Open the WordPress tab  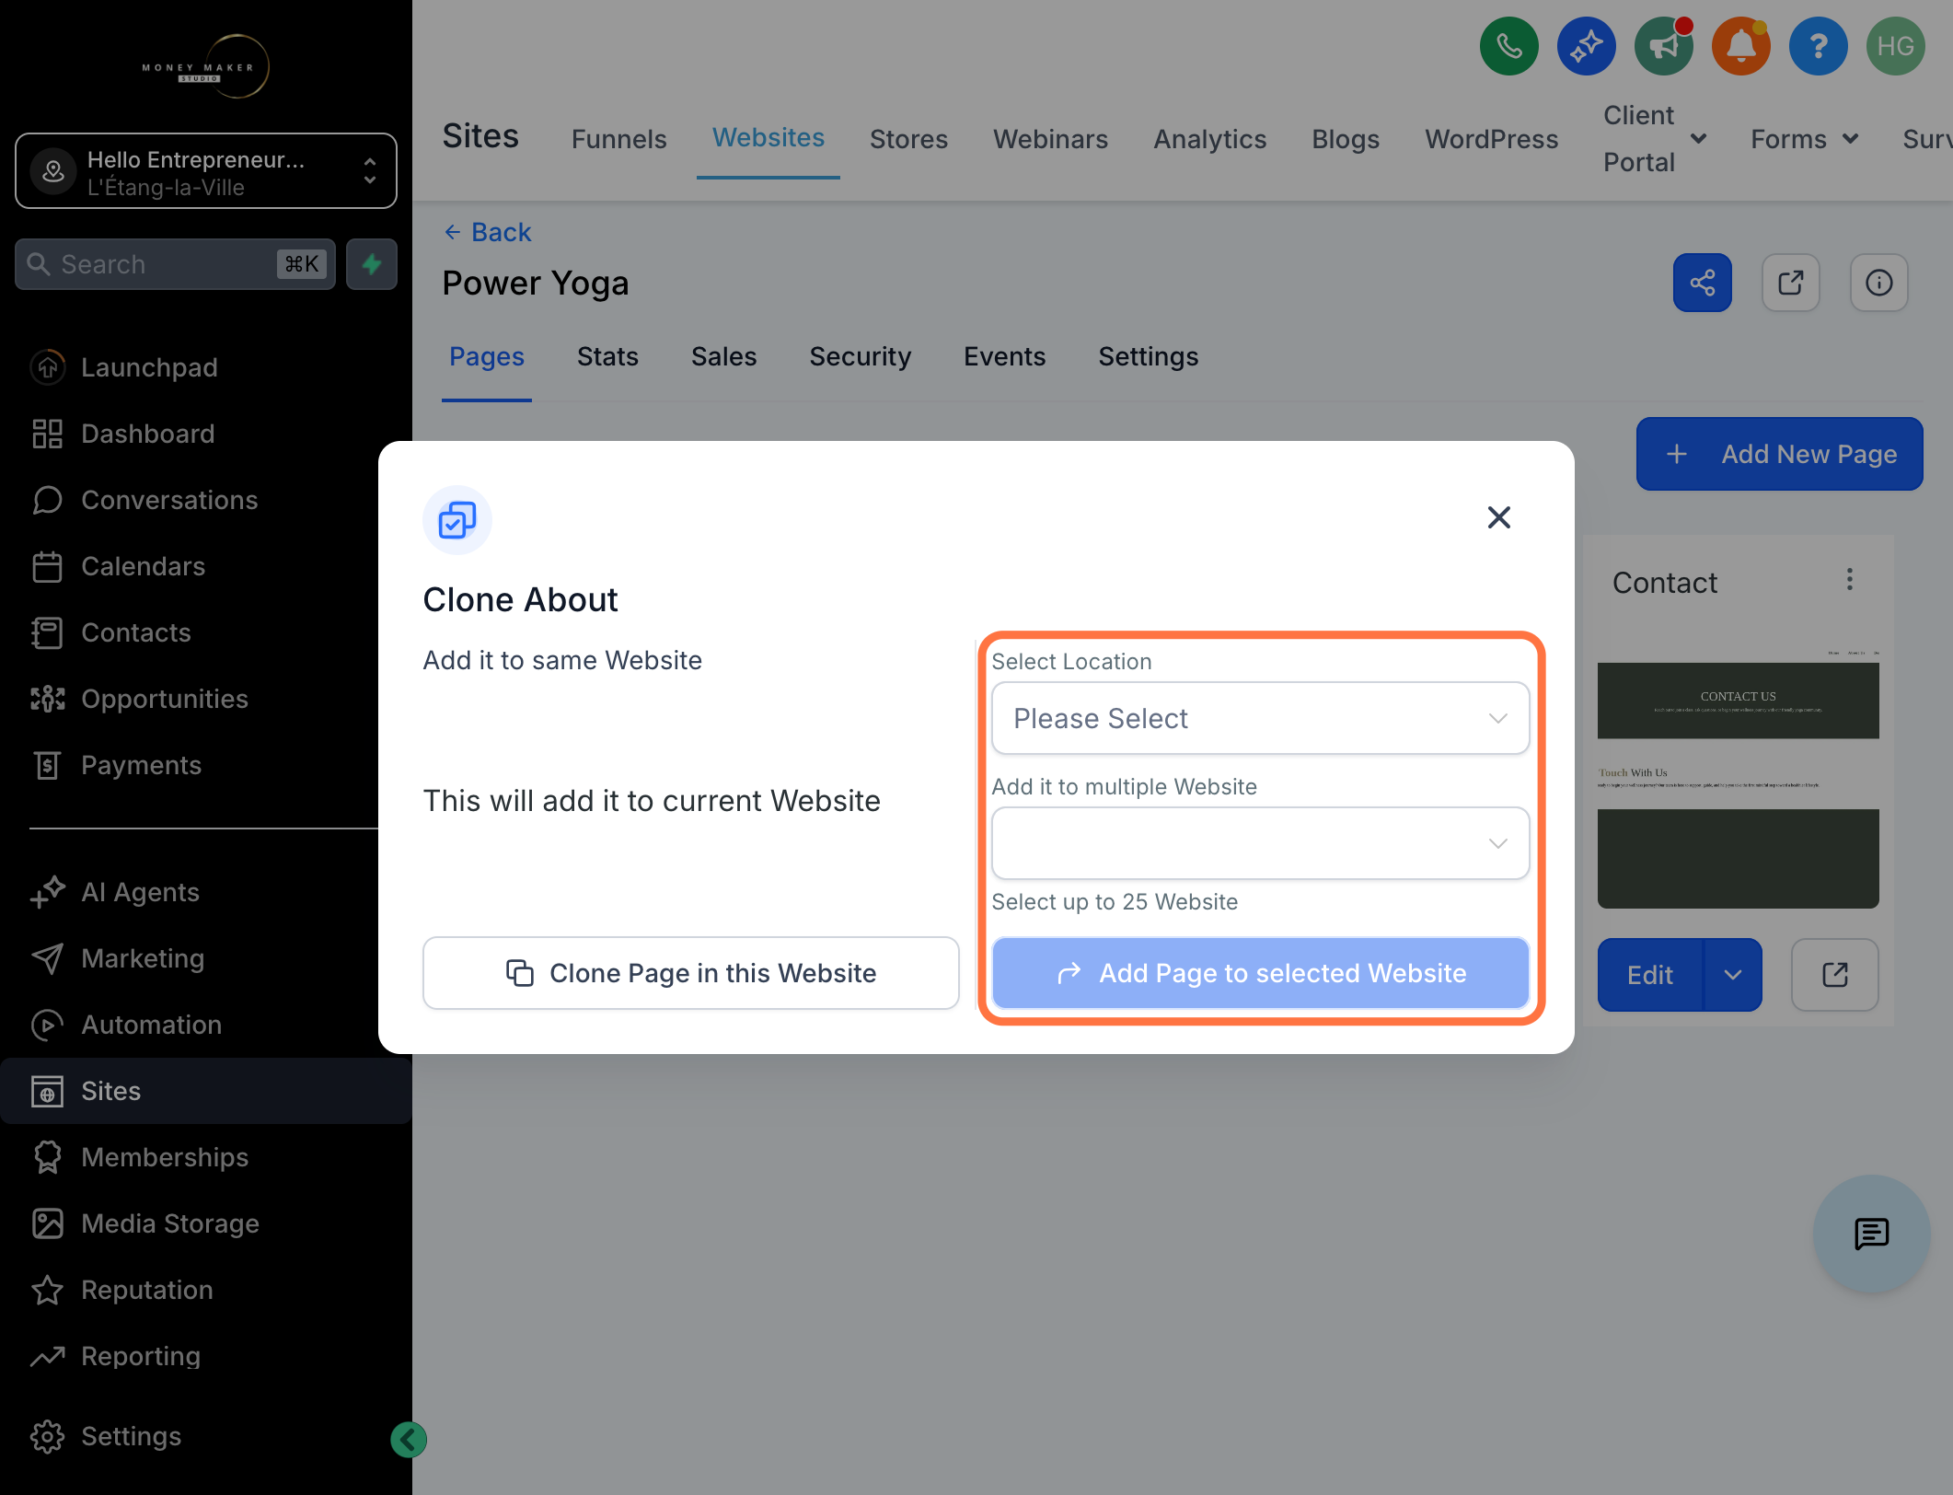coord(1491,139)
